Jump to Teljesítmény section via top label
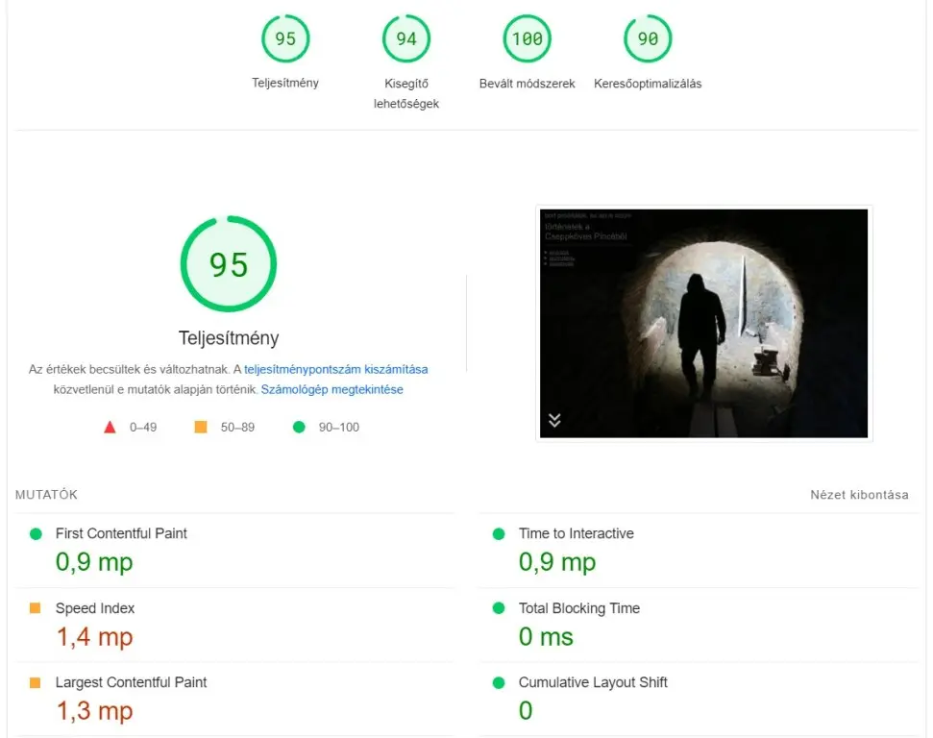 [x=285, y=84]
